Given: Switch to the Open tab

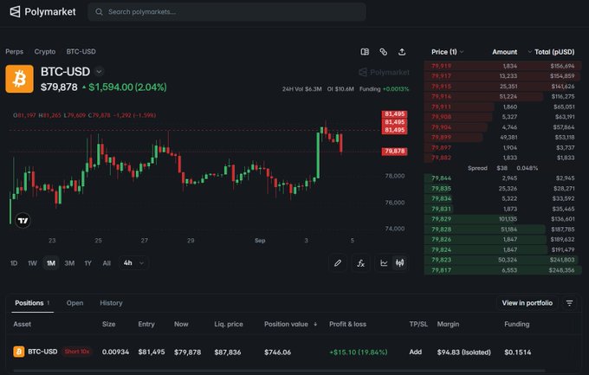Looking at the screenshot, I should (74, 303).
